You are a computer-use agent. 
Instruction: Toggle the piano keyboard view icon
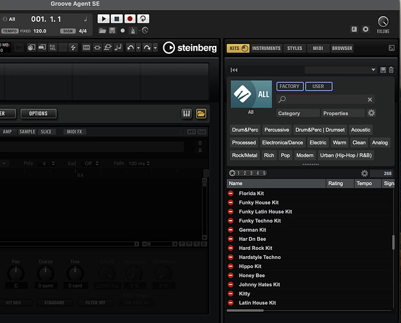pos(187,114)
